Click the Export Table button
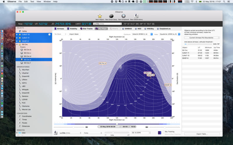Screen dimensions: 233x145 click(202, 134)
